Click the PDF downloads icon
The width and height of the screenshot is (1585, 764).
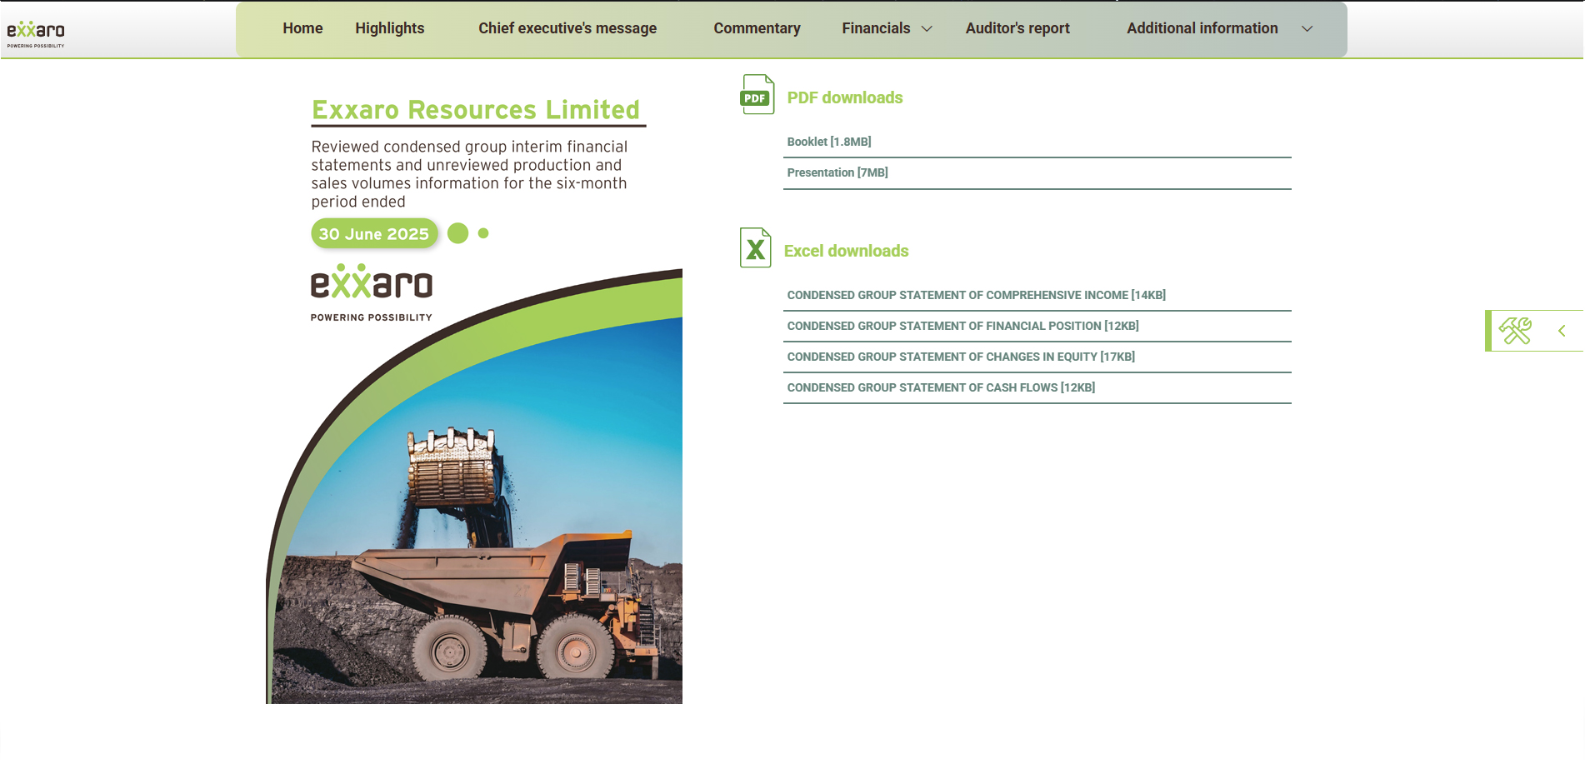pyautogui.click(x=757, y=94)
